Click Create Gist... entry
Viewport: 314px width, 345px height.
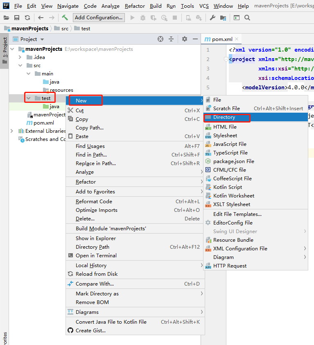[x=135, y=331]
